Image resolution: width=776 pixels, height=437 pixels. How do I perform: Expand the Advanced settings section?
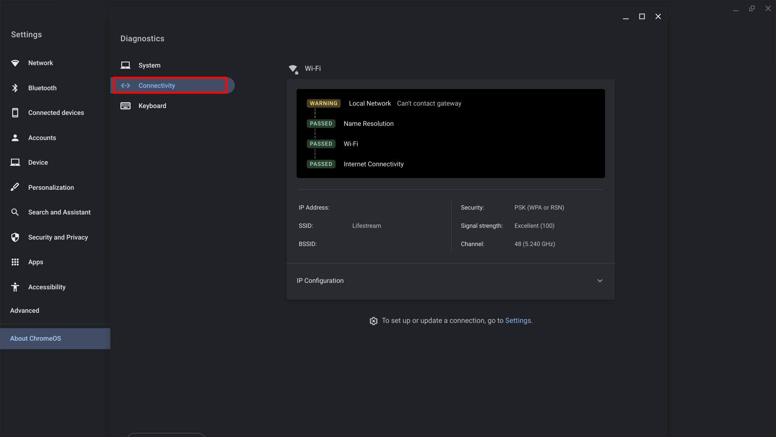(x=25, y=310)
